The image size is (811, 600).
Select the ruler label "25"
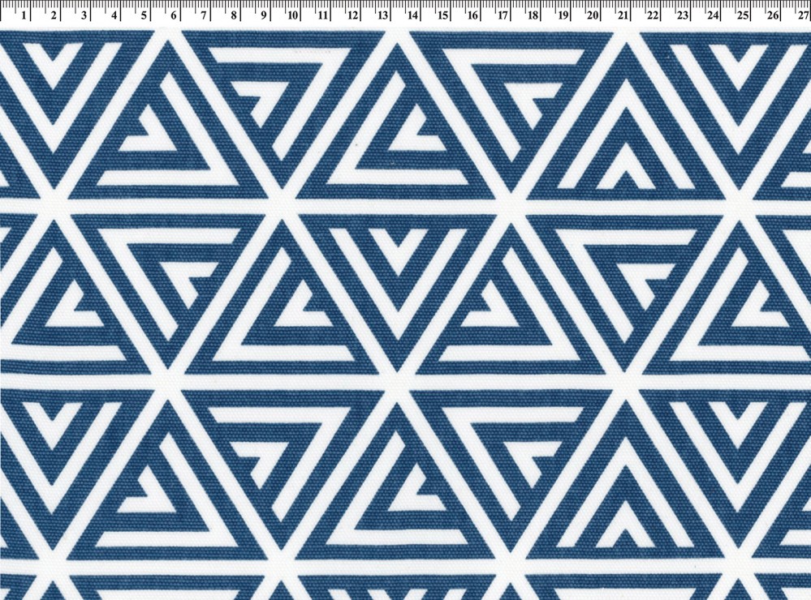click(742, 15)
